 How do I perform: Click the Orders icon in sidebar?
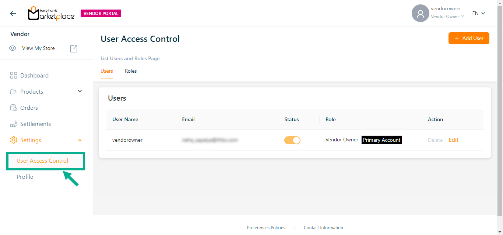point(14,108)
